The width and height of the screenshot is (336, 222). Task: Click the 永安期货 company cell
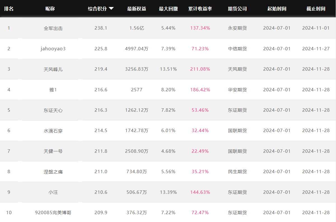click(238, 28)
